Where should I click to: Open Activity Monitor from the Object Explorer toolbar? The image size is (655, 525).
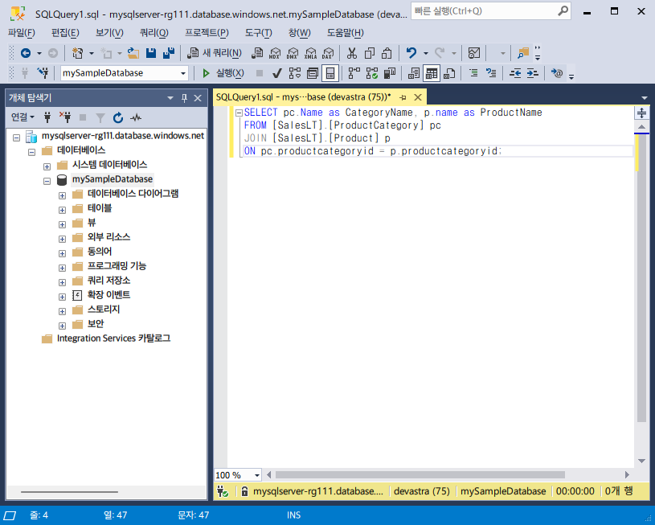coord(135,118)
